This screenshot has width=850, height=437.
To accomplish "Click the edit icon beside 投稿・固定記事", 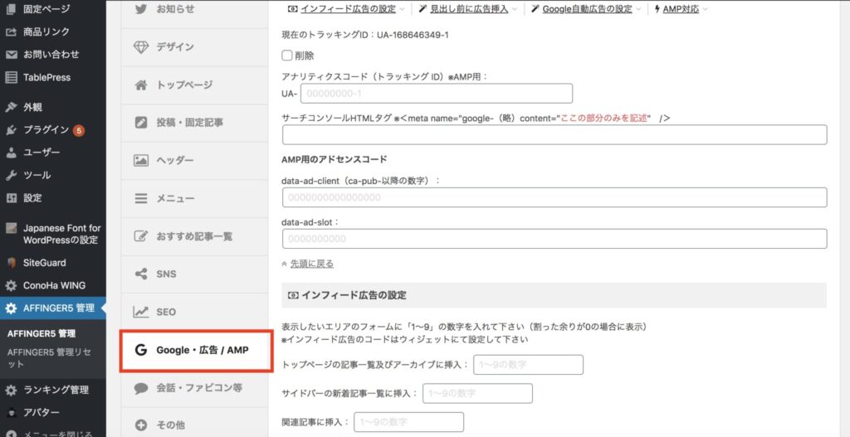I will tap(141, 123).
